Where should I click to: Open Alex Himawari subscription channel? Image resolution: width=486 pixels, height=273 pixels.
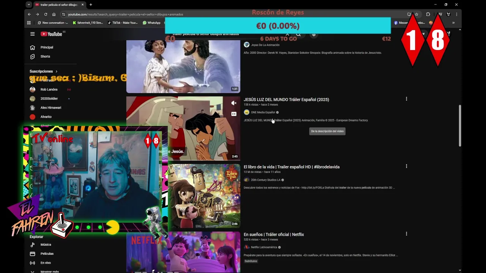(x=50, y=108)
